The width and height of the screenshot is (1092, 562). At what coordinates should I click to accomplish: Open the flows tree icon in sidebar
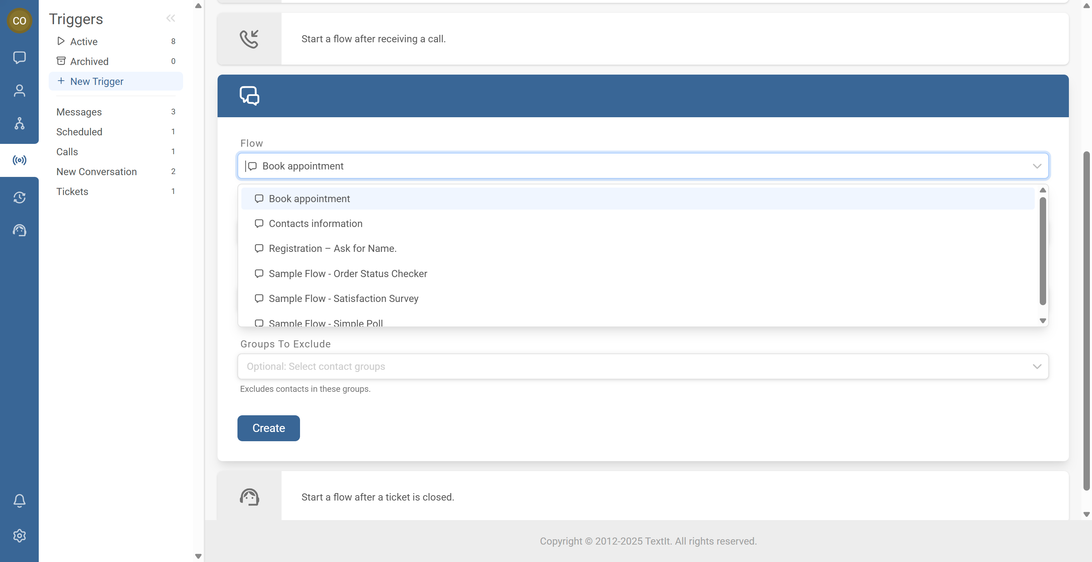pos(19,123)
